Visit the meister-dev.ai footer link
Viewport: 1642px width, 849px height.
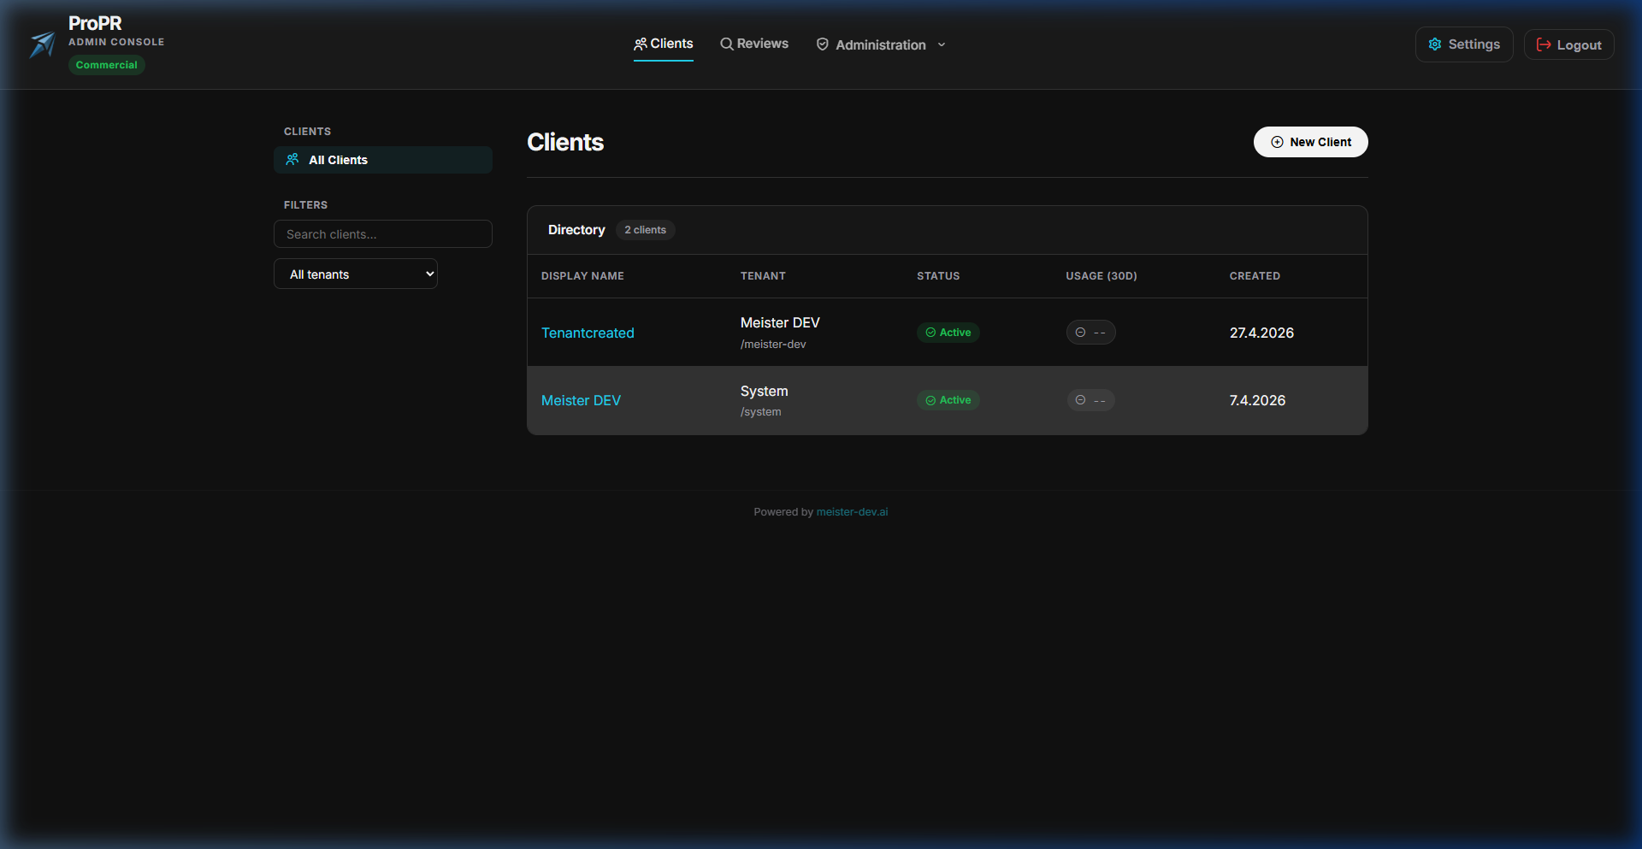click(x=852, y=512)
